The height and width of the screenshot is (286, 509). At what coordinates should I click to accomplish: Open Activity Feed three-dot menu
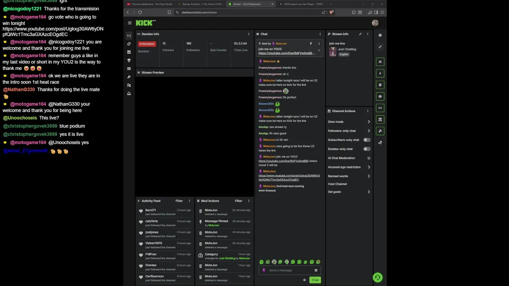point(189,201)
